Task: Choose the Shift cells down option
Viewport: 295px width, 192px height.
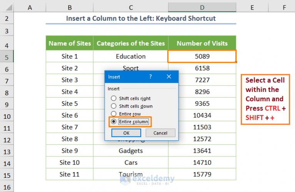Action: (113, 106)
